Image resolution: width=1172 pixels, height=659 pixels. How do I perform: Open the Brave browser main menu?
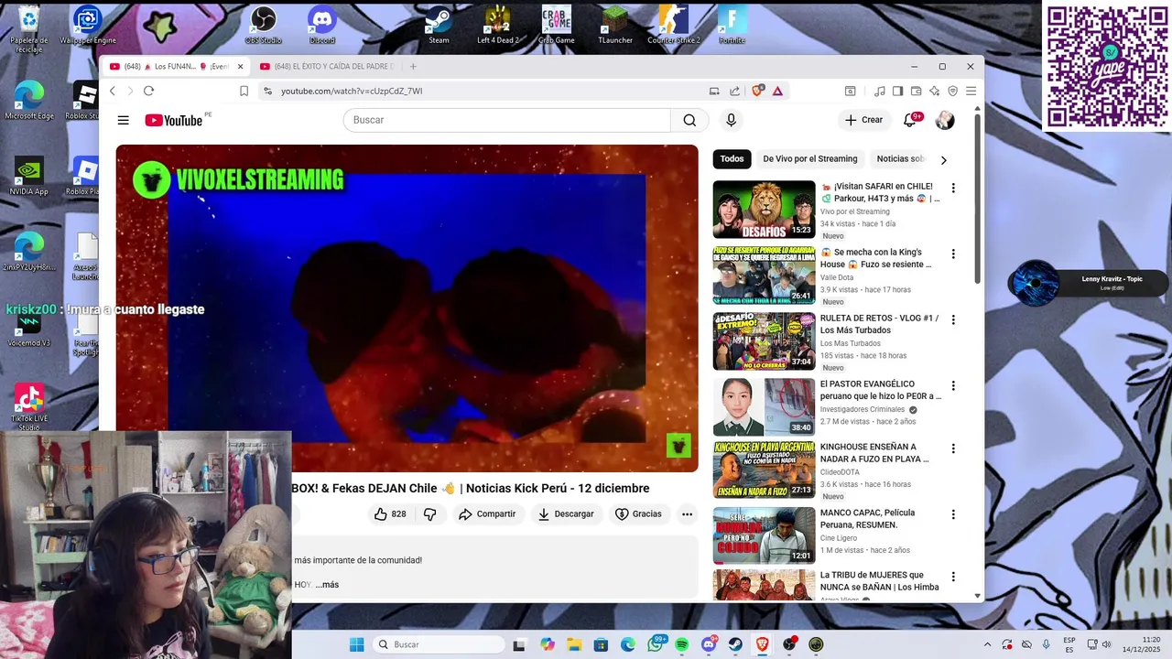coord(971,91)
